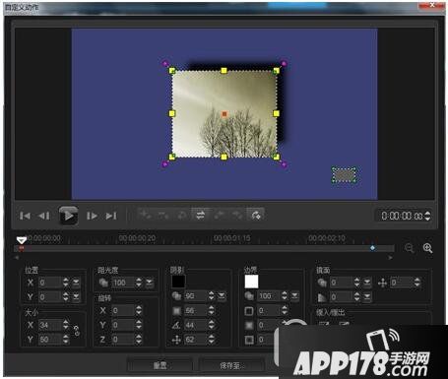Click the mirror opacity value field

[342, 283]
